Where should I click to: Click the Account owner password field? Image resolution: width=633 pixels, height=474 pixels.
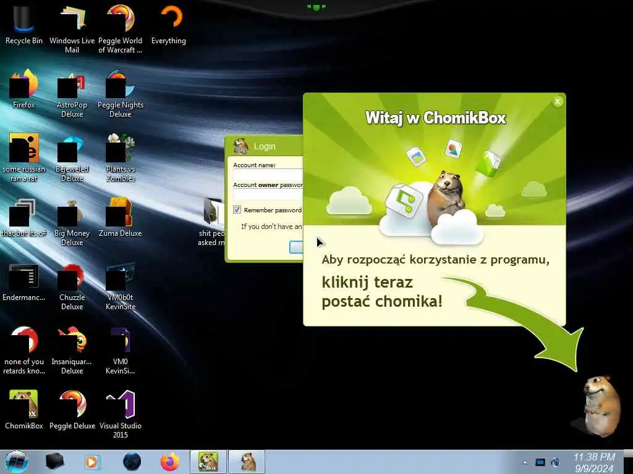[x=268, y=195]
